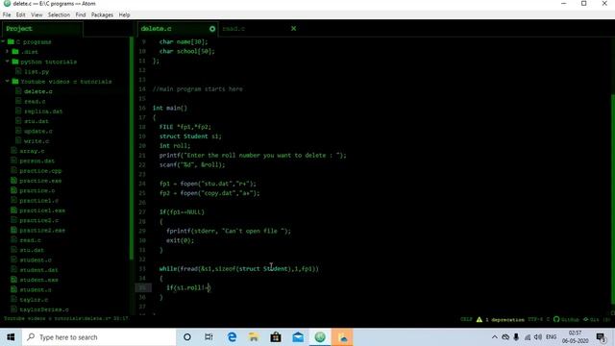Screen dimensions: 615x346
Task: Open practice2.c in the project tree
Action: 38,220
